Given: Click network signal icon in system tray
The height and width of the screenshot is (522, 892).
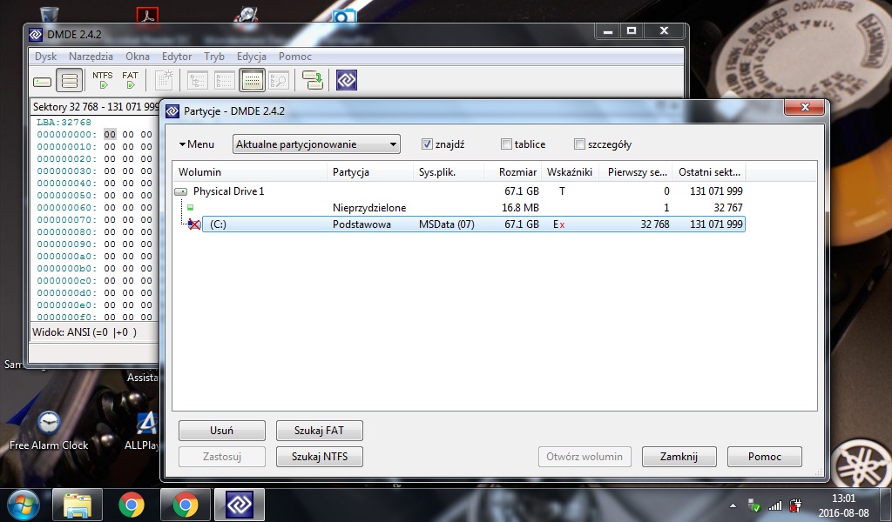Looking at the screenshot, I should pos(774,505).
